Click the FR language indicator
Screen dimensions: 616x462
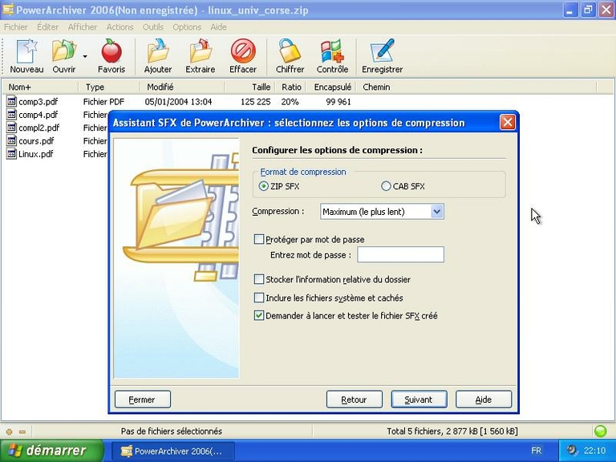(537, 451)
